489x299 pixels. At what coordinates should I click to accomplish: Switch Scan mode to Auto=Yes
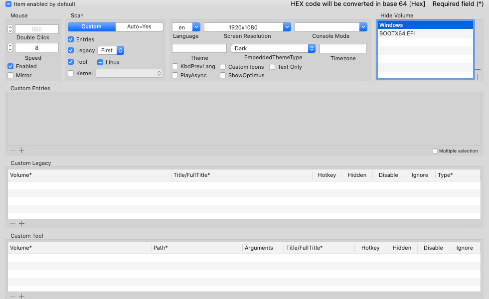(139, 26)
